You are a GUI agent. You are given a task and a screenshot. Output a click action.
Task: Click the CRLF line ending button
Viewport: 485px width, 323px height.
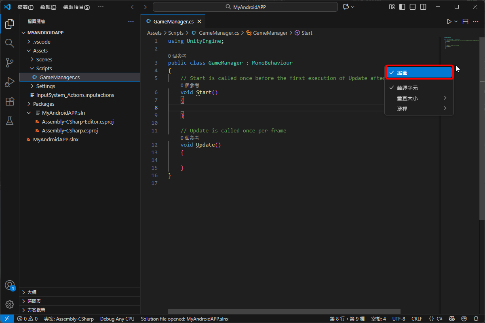pos(417,319)
